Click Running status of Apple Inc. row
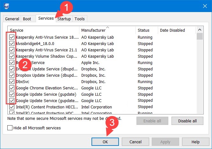This screenshot has height=149, width=212. click(145, 63)
